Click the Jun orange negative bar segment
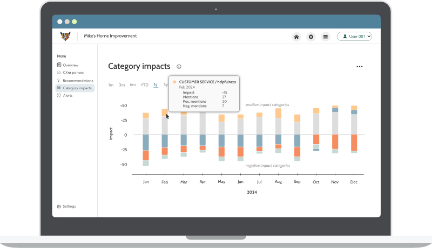The image size is (432, 248). point(240,152)
